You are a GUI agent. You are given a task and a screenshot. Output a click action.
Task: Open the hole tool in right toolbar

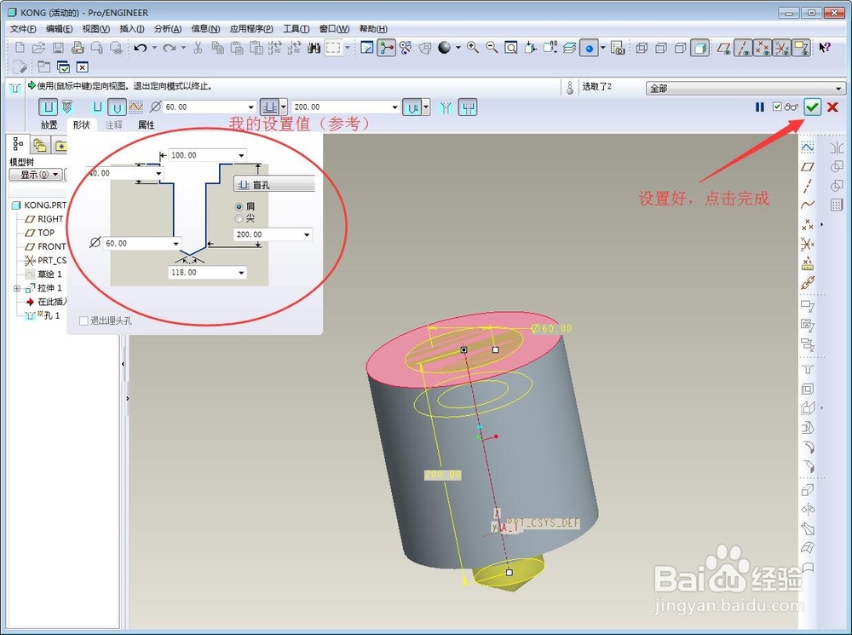tap(808, 370)
